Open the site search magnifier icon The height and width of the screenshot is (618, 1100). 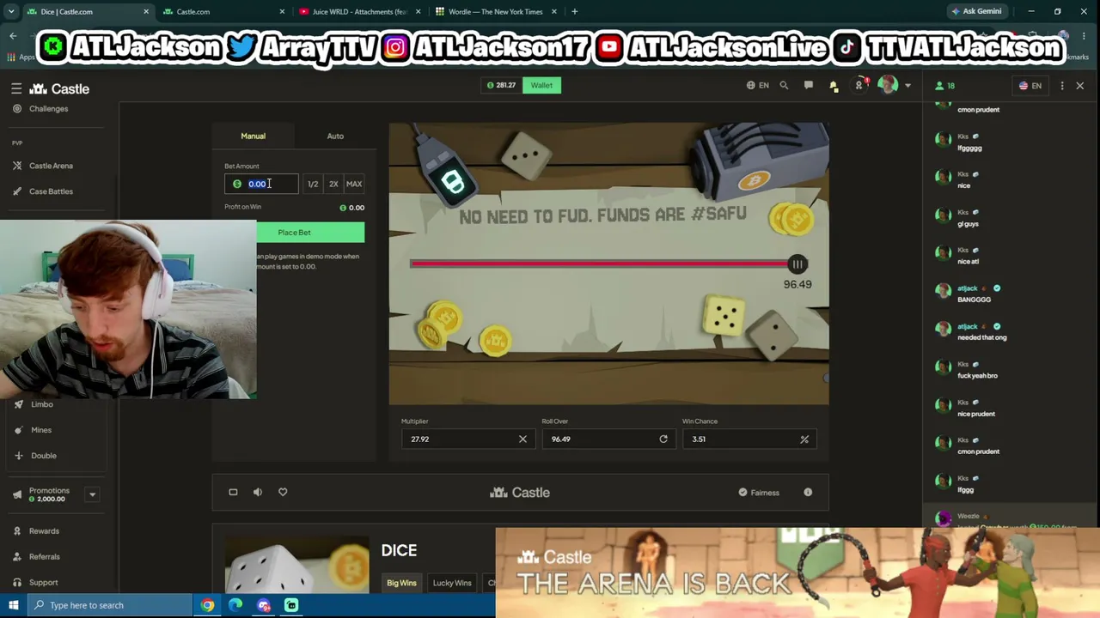(784, 85)
